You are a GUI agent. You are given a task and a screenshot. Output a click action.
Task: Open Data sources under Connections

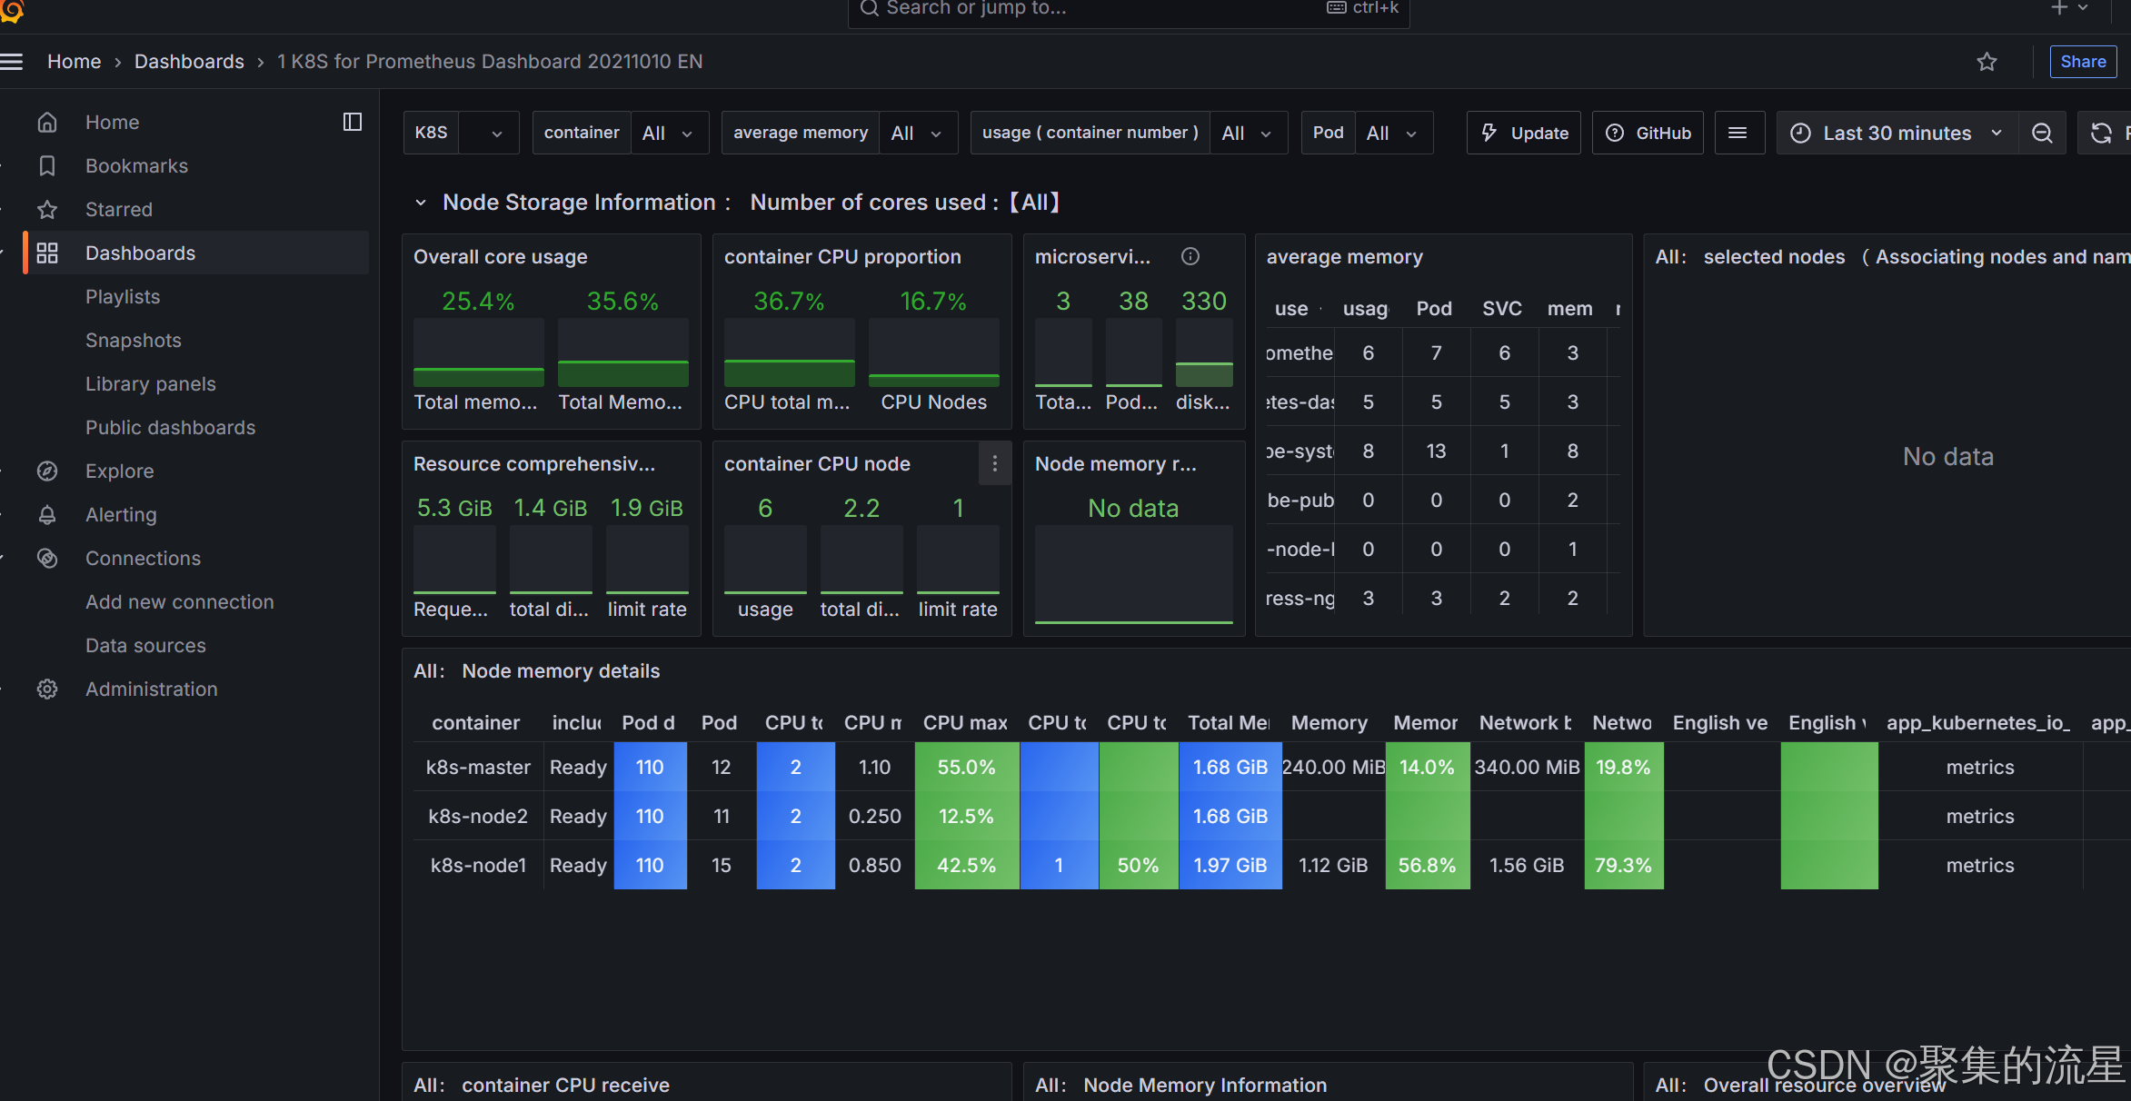point(145,646)
